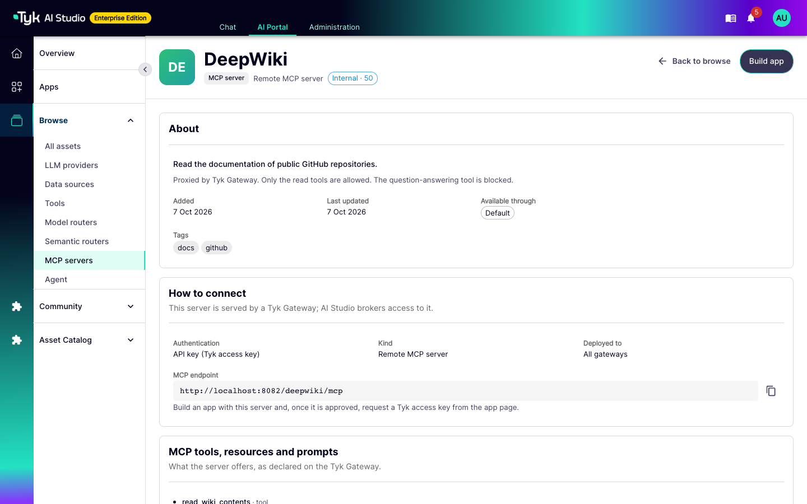The height and width of the screenshot is (504, 807).
Task: Click the Enterprise Edition badge
Action: point(120,18)
